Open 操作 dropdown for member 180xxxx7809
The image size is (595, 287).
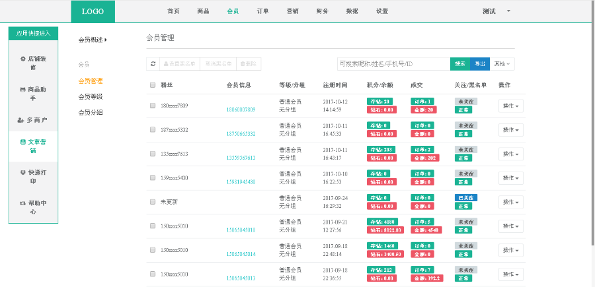(510, 106)
